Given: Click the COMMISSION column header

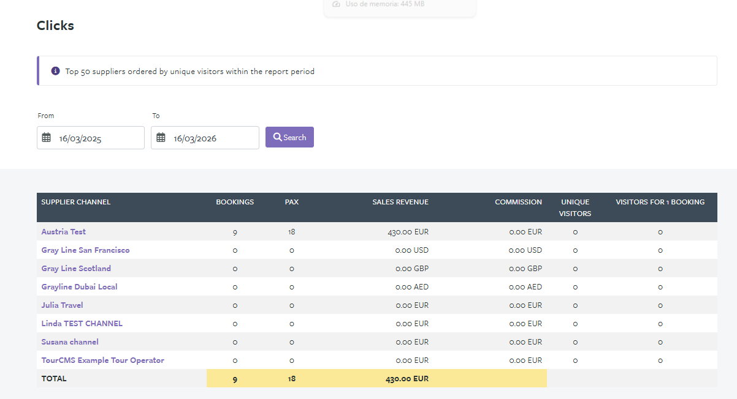Looking at the screenshot, I should [519, 202].
